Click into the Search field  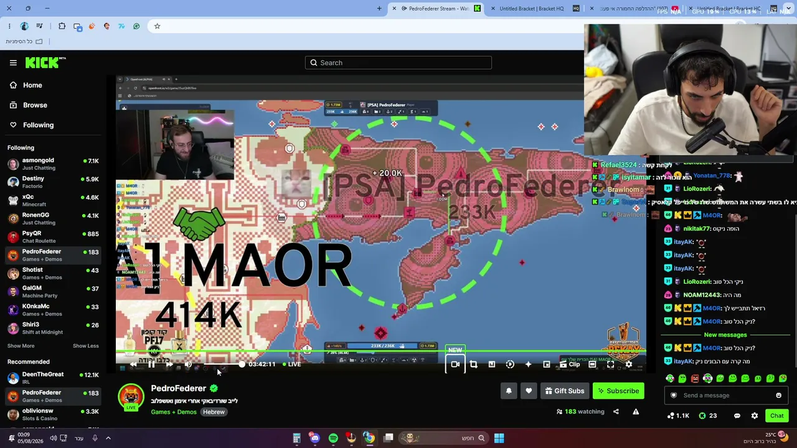tap(398, 63)
